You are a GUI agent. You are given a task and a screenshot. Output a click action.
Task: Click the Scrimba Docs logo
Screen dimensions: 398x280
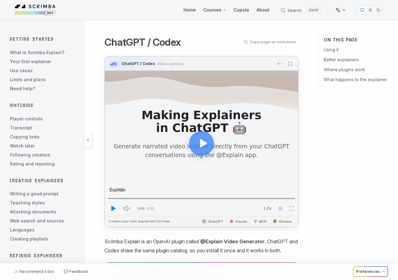pyautogui.click(x=35, y=10)
